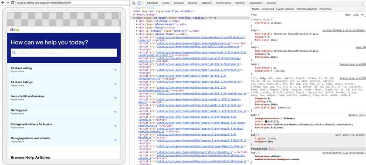Switch to the Computed sidebar tab

(x=268, y=9)
